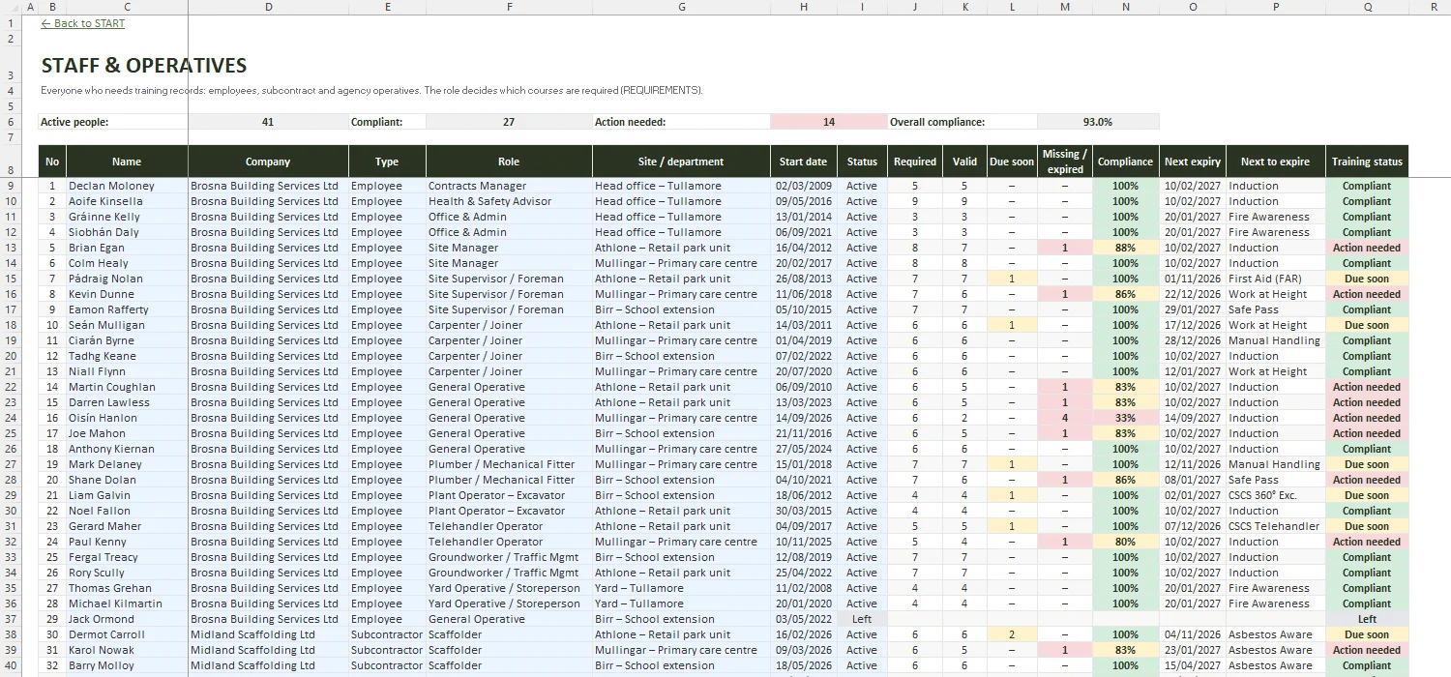Click Missing count 4 for Oisín Hanlon
Screen dimensions: 1451x677
pos(1065,418)
